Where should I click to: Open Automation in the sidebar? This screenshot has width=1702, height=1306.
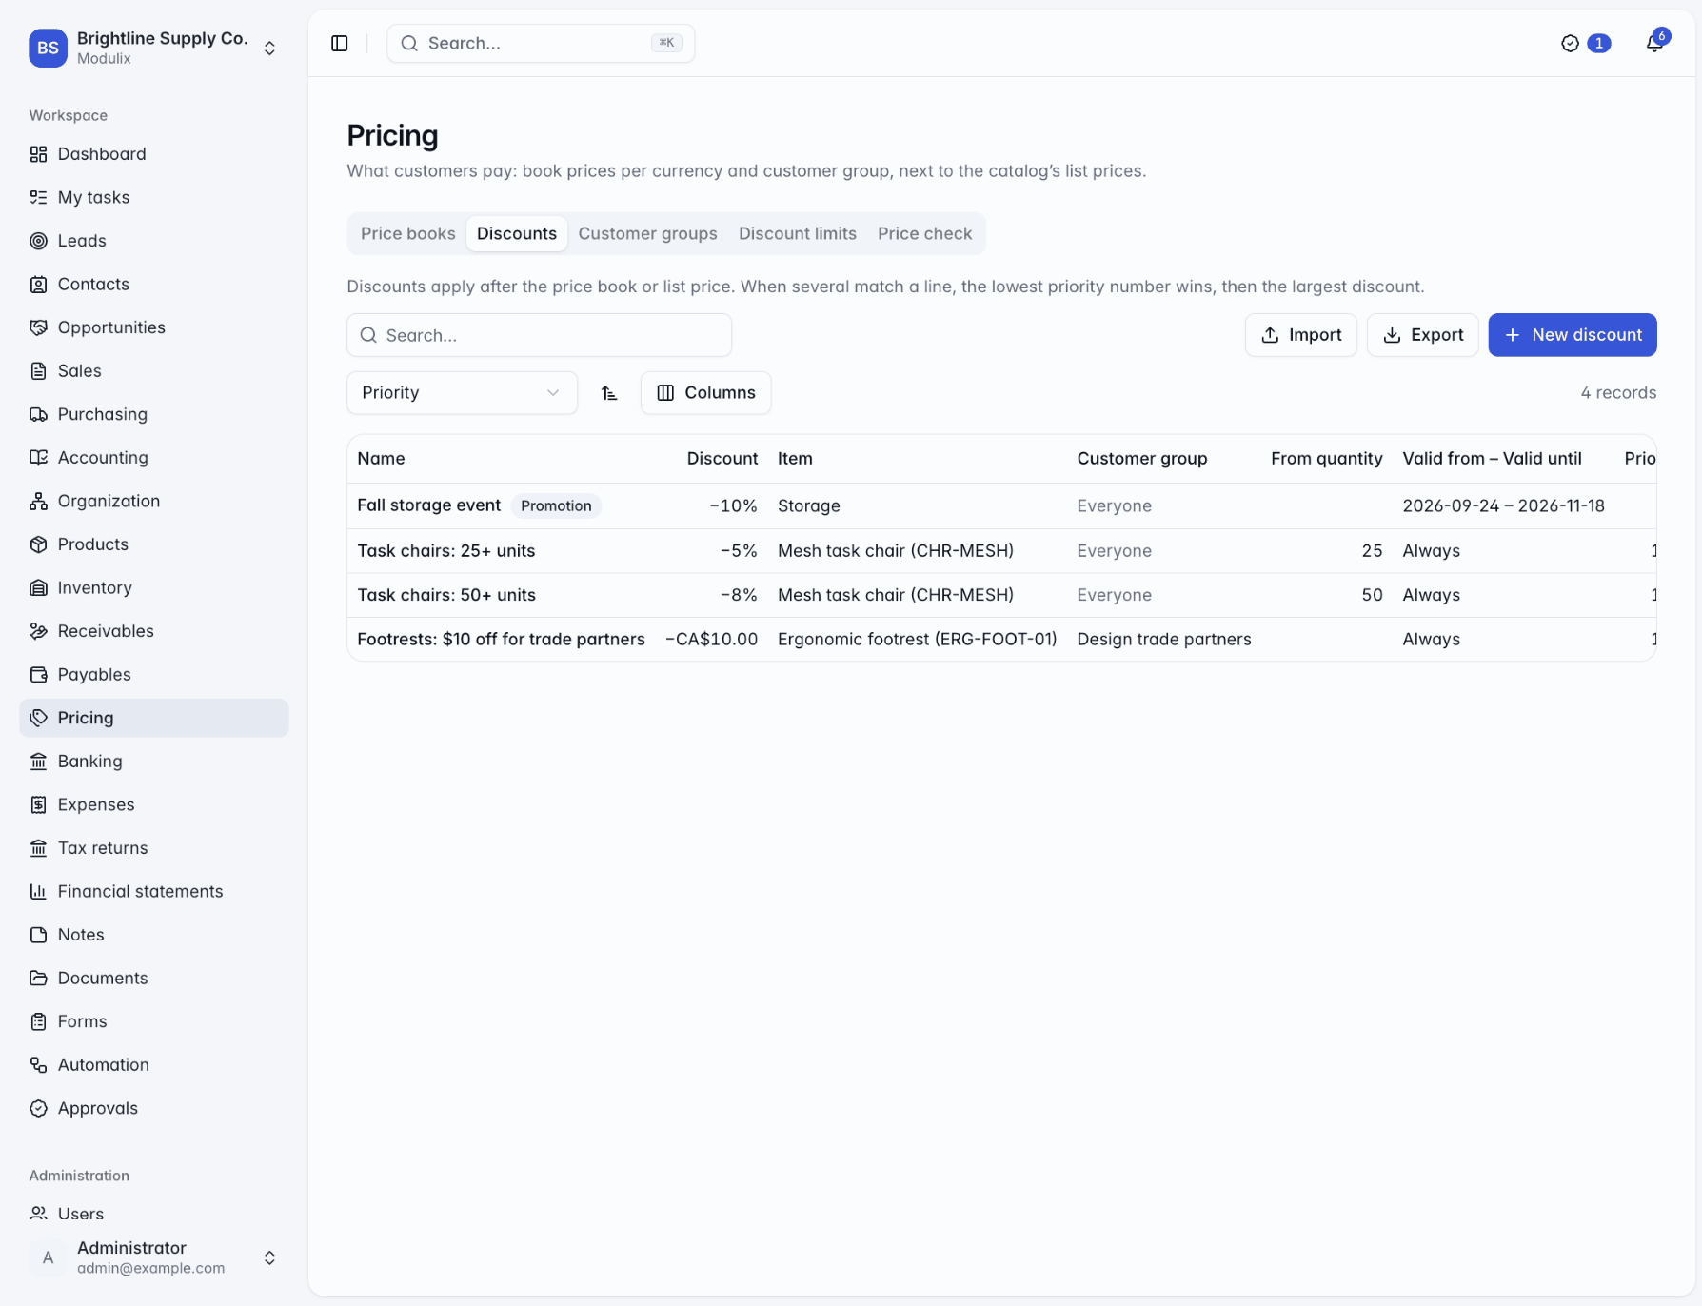[153, 1064]
